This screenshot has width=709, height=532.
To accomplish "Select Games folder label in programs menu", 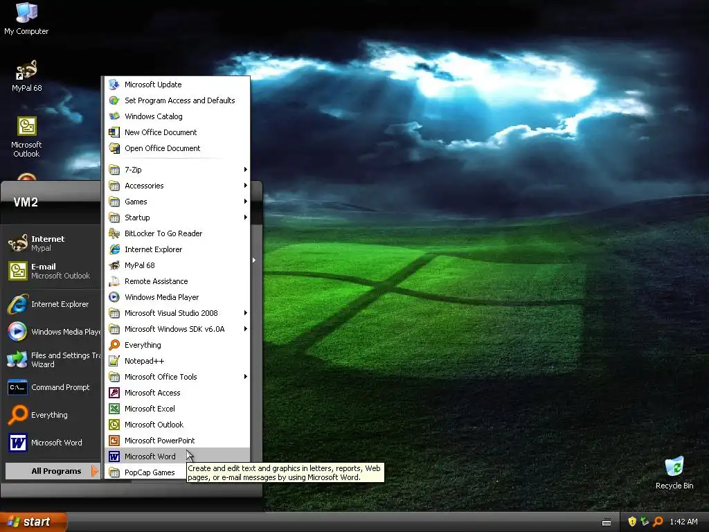I will coord(136,202).
